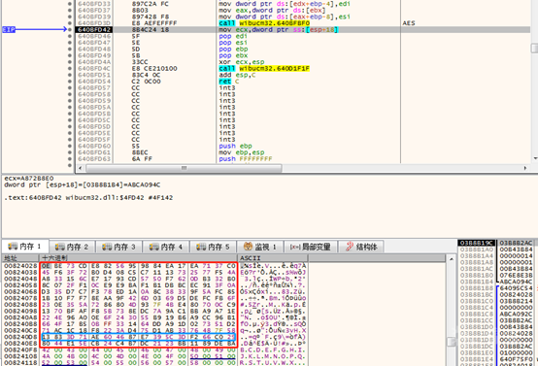Click disassembly horizontal scrollbar left arrow

pyautogui.click(x=81, y=168)
